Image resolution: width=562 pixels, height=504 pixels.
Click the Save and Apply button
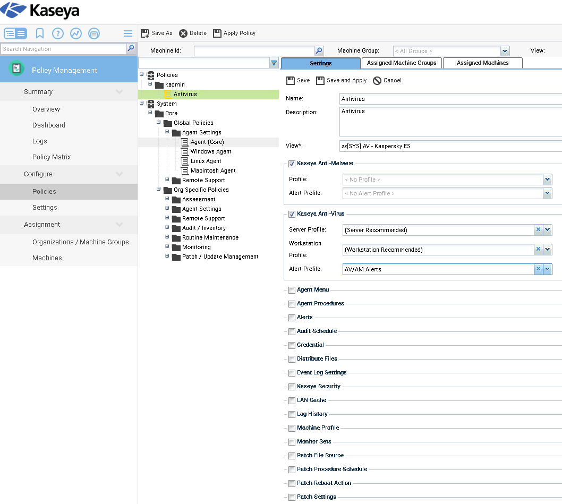[x=341, y=81]
